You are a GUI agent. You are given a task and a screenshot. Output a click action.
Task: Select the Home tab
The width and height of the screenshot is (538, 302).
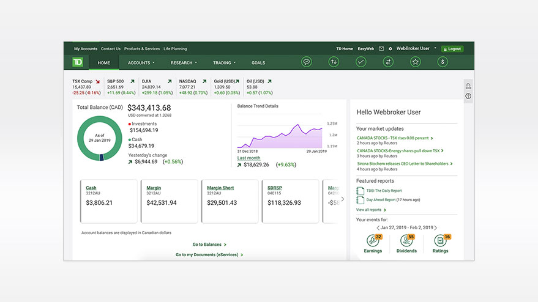pos(103,63)
